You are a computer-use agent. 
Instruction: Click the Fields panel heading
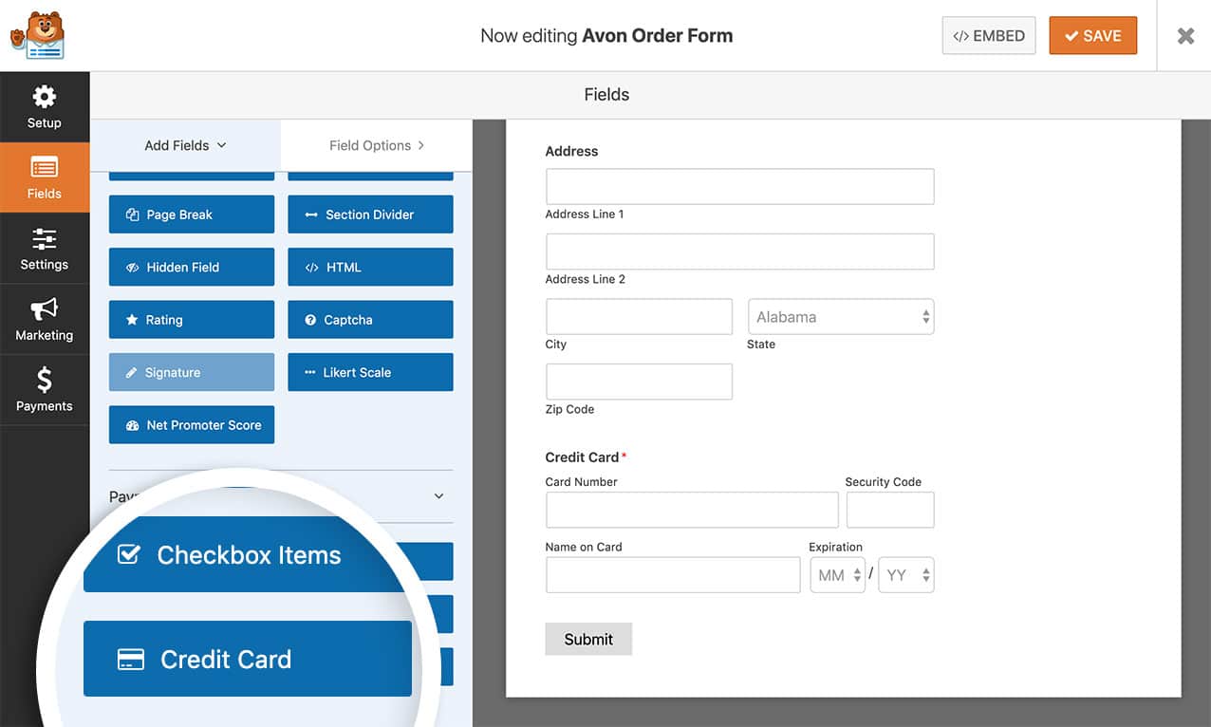(606, 95)
